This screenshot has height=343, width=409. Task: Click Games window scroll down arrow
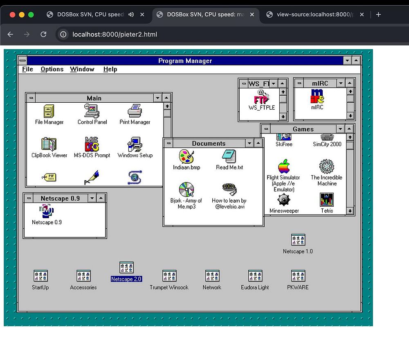[350, 211]
